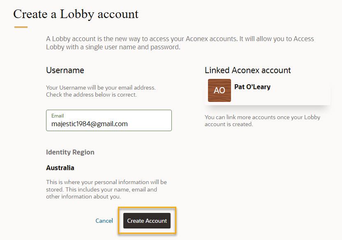Click the Identity Region label
Screen dimensions: 342x240
(x=70, y=152)
